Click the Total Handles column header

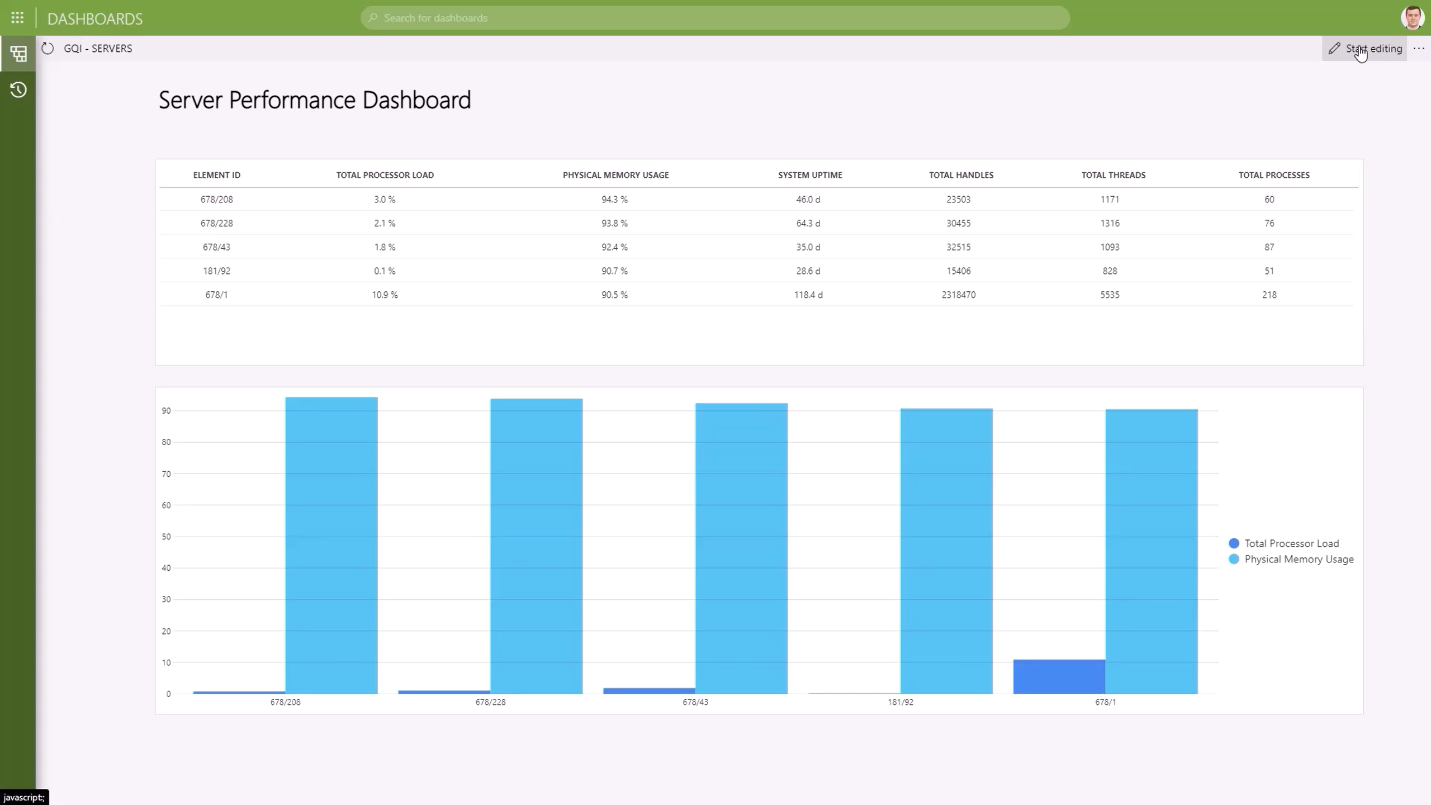click(961, 175)
